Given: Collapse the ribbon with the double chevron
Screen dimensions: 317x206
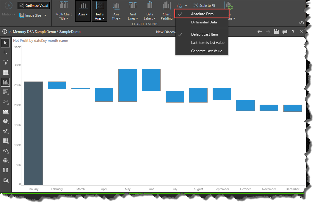Looking at the screenshot, I should [x=302, y=22].
